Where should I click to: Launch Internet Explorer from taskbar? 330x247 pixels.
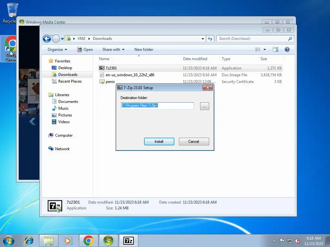point(29,241)
